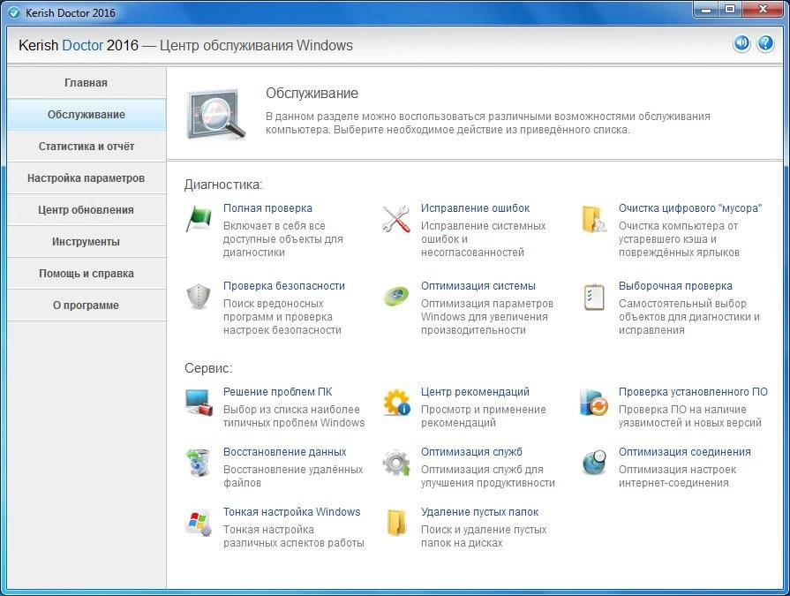Open Помощь и справка section

[x=87, y=273]
